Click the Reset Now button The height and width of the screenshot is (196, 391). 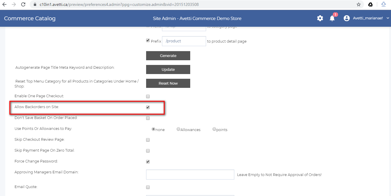168,83
